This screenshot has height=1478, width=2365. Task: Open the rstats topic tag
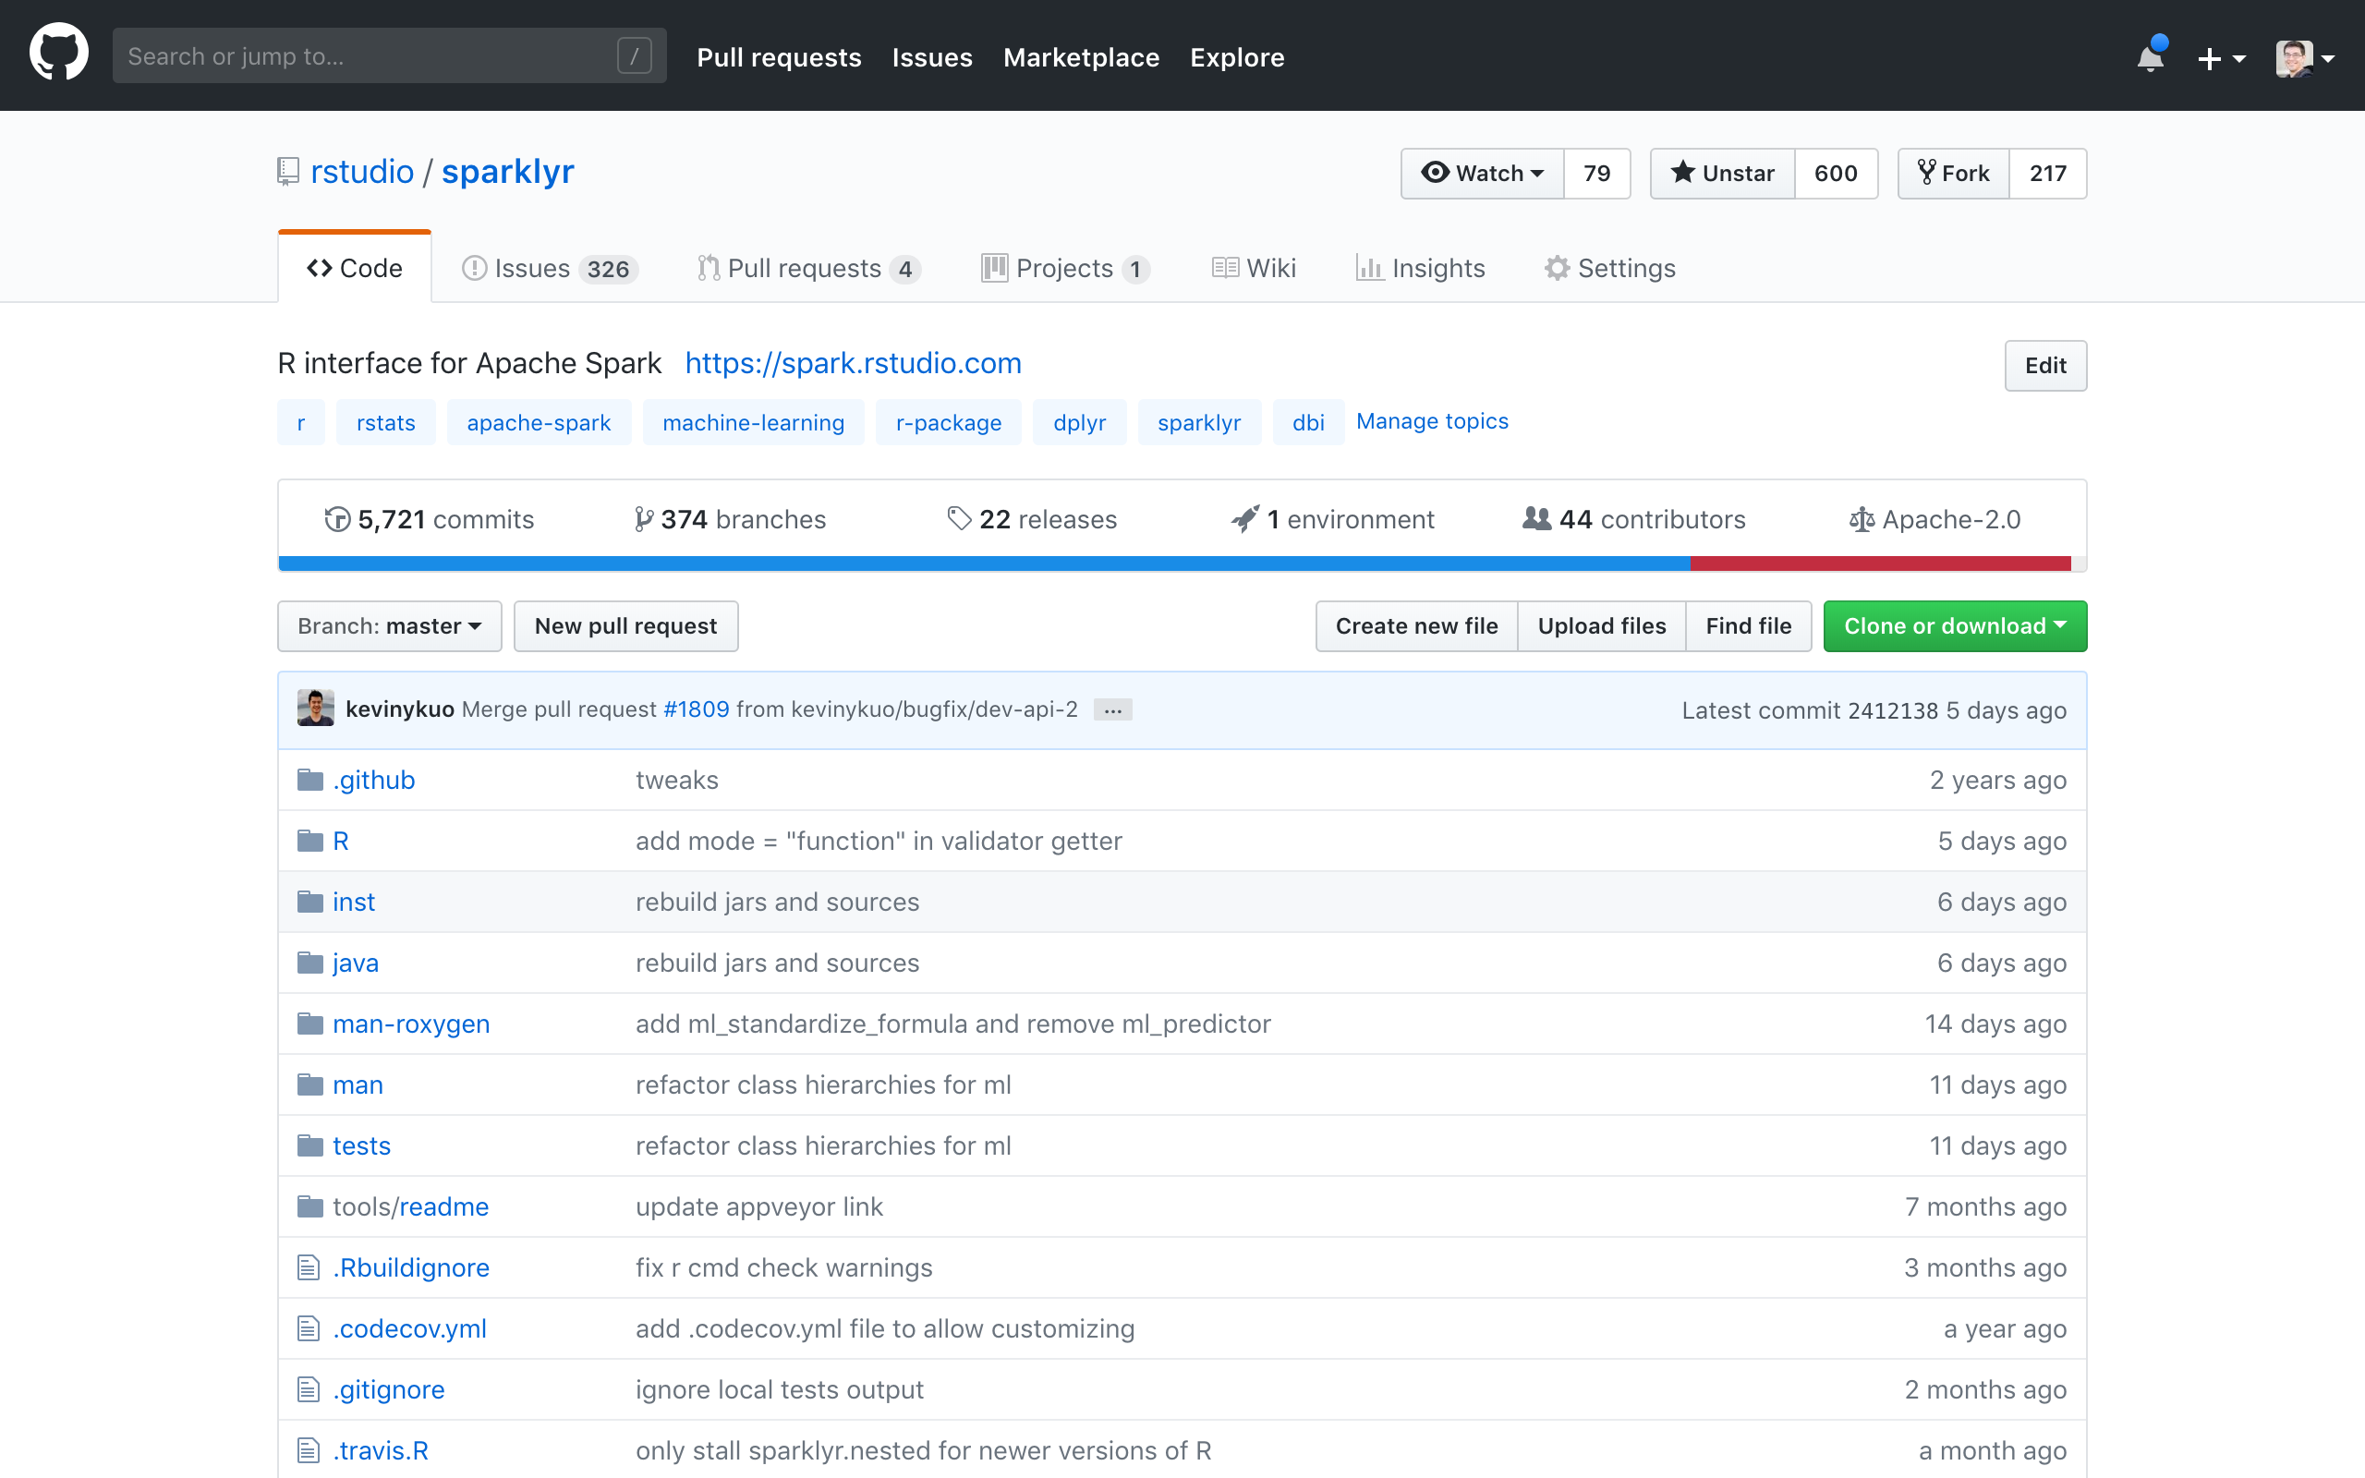386,422
